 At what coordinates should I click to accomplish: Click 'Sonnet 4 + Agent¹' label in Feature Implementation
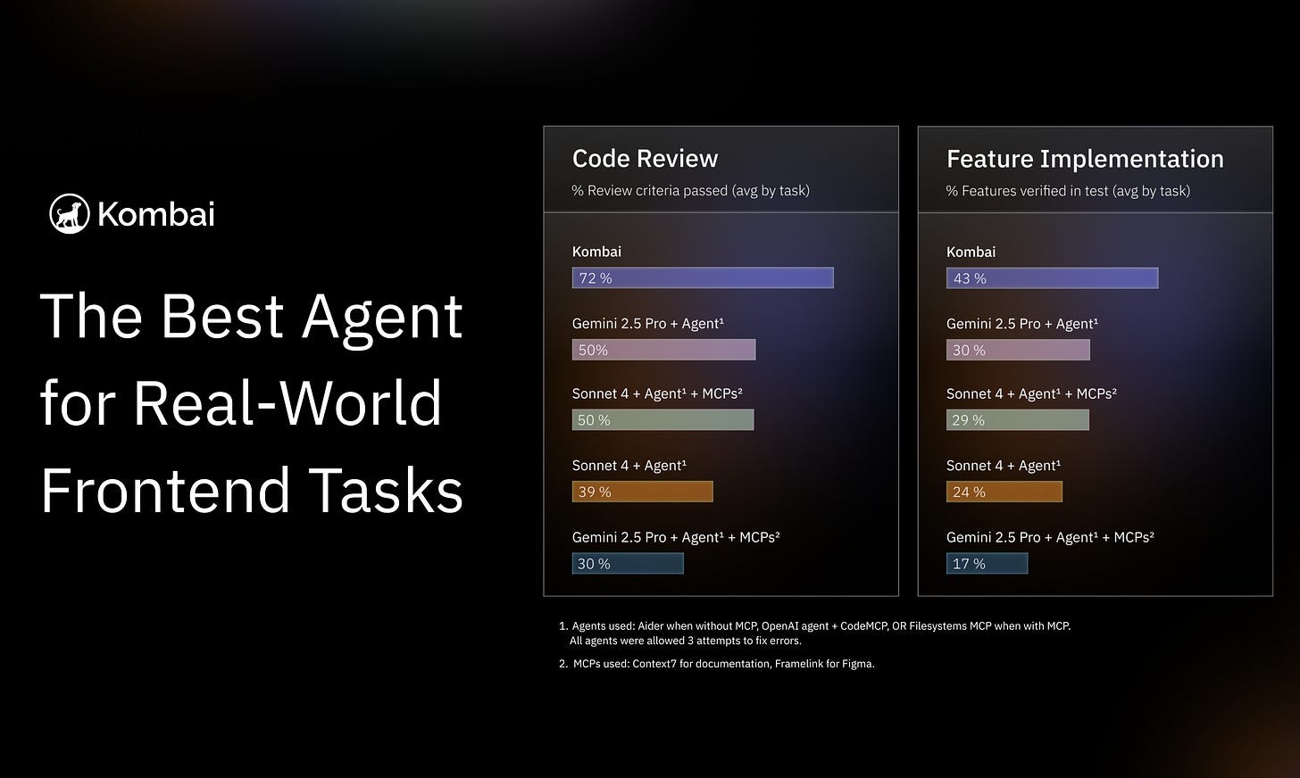point(1004,466)
